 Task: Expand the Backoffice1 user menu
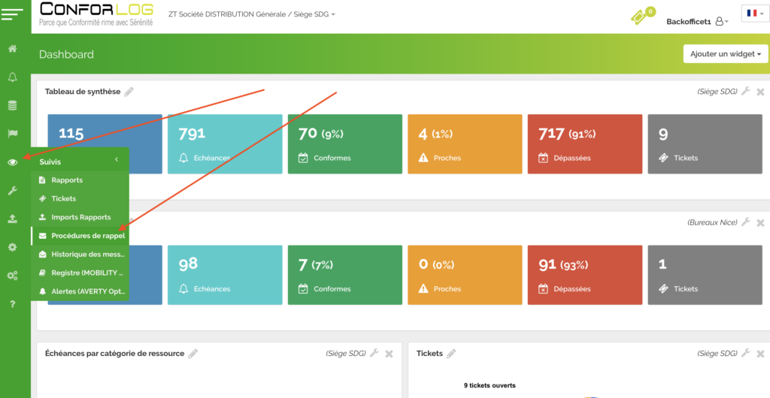697,22
